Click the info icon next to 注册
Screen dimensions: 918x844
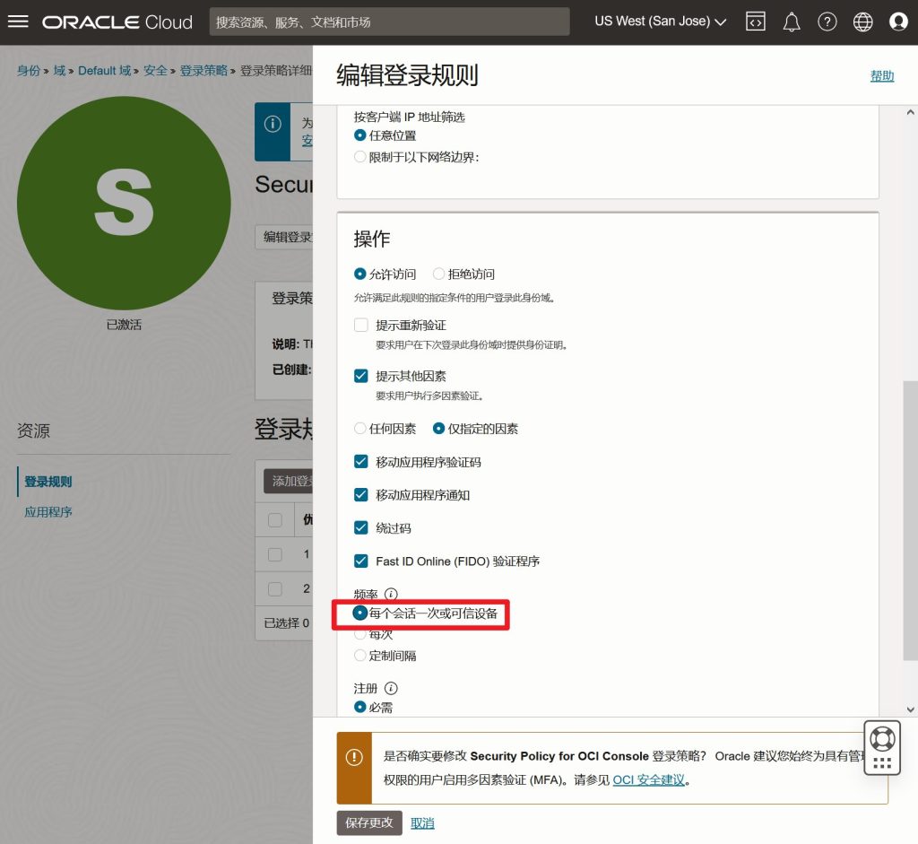[391, 688]
